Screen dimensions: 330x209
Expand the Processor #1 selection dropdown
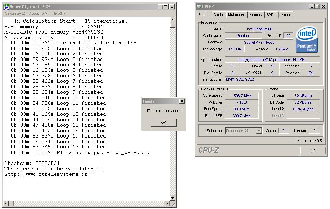pos(259,131)
